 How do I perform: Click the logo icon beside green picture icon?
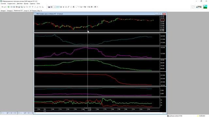[x=199, y=7]
